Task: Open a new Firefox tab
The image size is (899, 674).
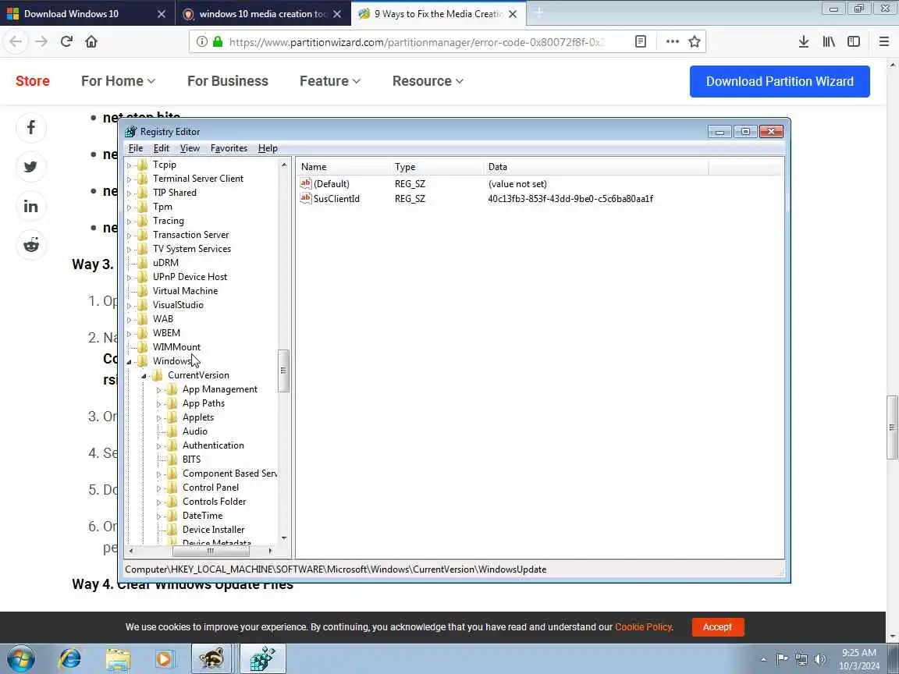Action: coord(538,12)
